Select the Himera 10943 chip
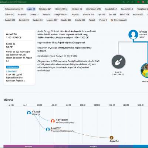The image size is (148, 148). (x=61, y=9)
